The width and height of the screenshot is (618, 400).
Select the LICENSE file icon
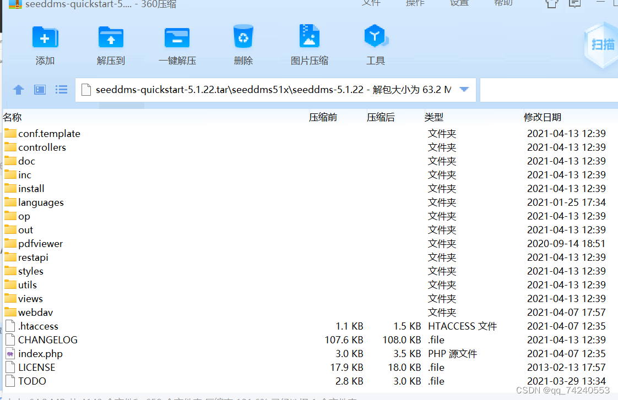pos(10,368)
